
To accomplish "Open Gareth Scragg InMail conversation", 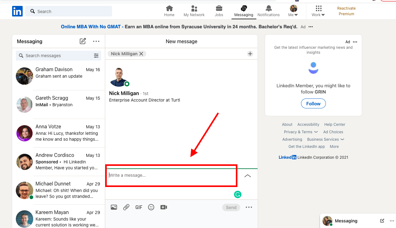I will pyautogui.click(x=58, y=105).
